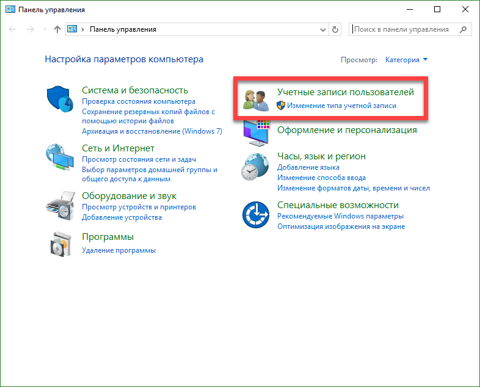Click the Control Panel icon in the address bar
The image size is (480, 387).
tap(72, 29)
